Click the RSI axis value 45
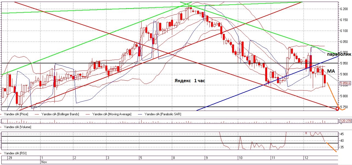352x165 pixels. (342, 134)
